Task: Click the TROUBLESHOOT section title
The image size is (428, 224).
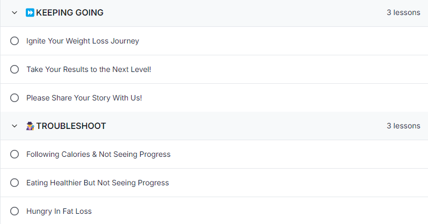Action: click(x=71, y=126)
